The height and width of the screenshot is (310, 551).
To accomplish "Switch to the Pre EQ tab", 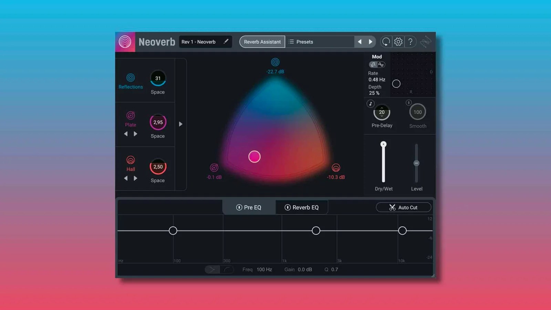I will (x=249, y=207).
